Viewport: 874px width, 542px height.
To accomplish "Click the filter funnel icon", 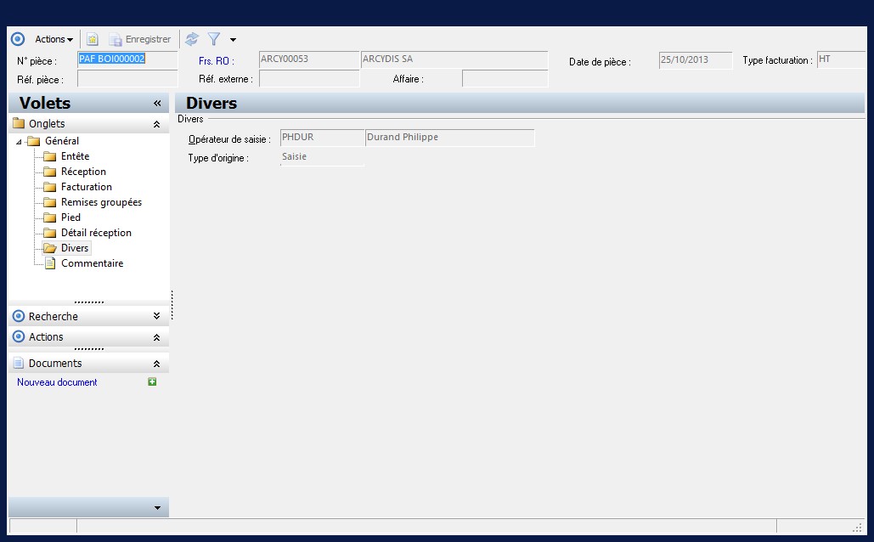I will tap(214, 39).
